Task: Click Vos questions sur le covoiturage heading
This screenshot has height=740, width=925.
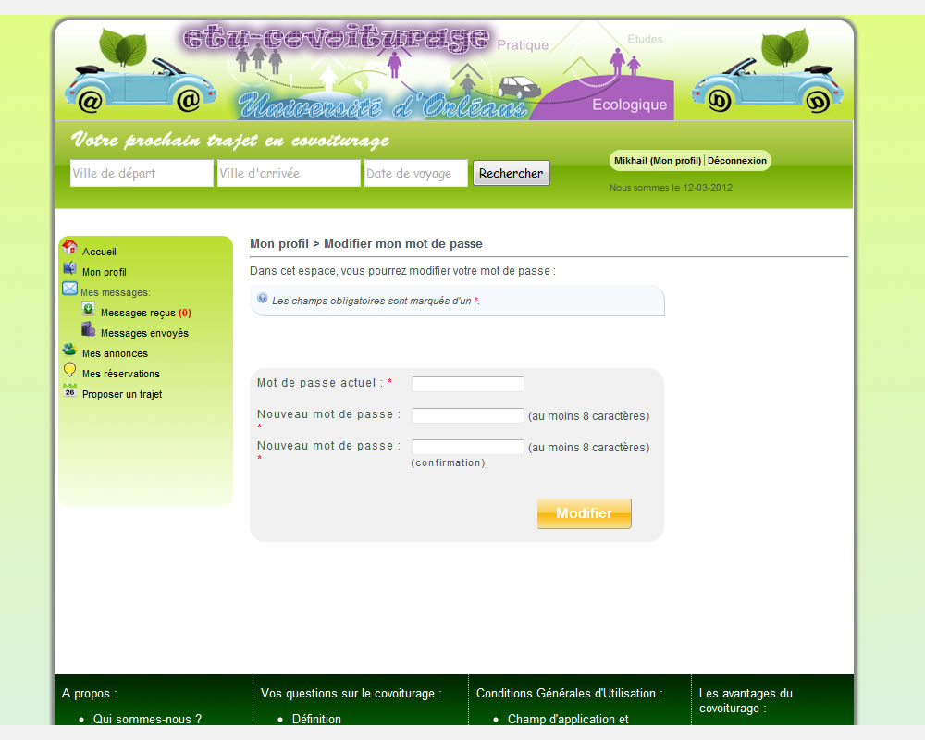Action: (351, 694)
